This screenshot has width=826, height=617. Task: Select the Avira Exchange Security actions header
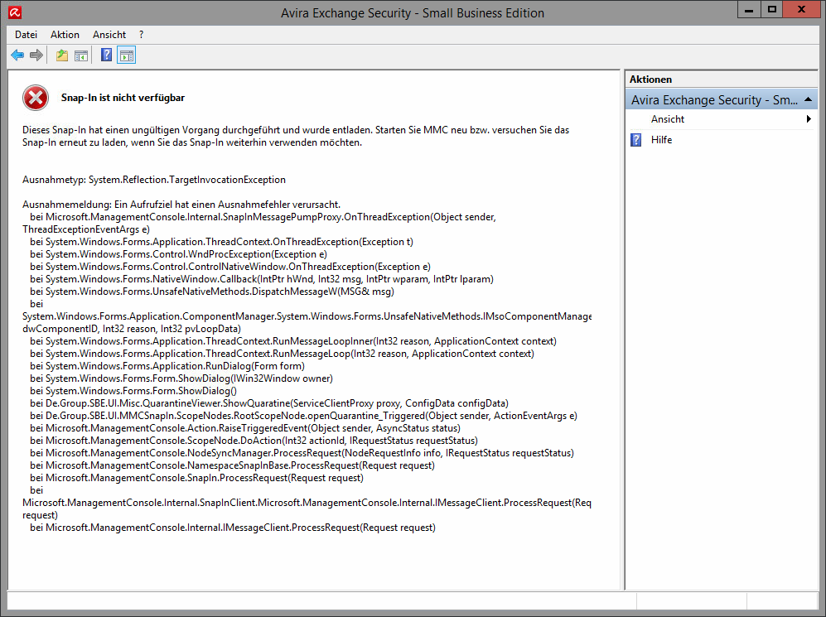pyautogui.click(x=721, y=99)
